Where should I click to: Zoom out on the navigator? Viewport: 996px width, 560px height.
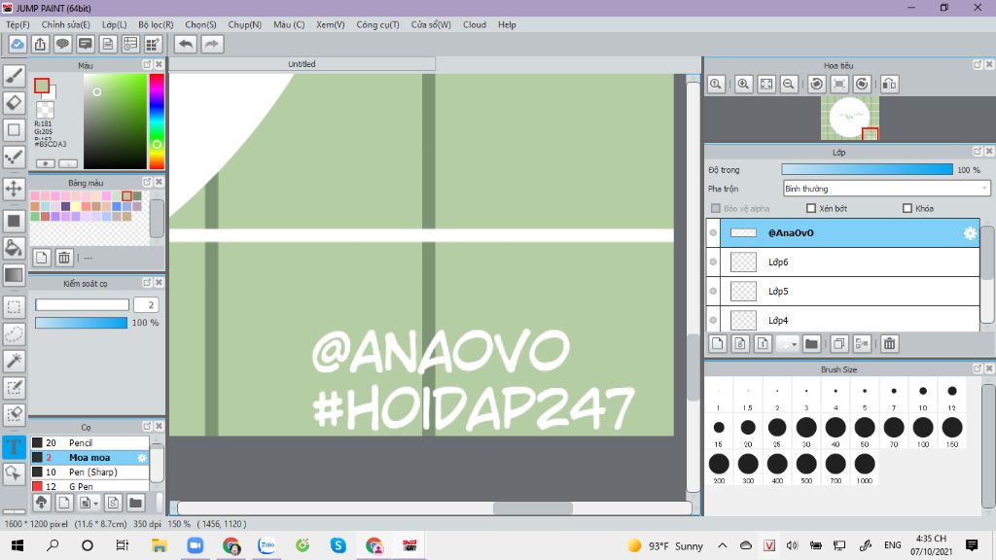click(789, 84)
